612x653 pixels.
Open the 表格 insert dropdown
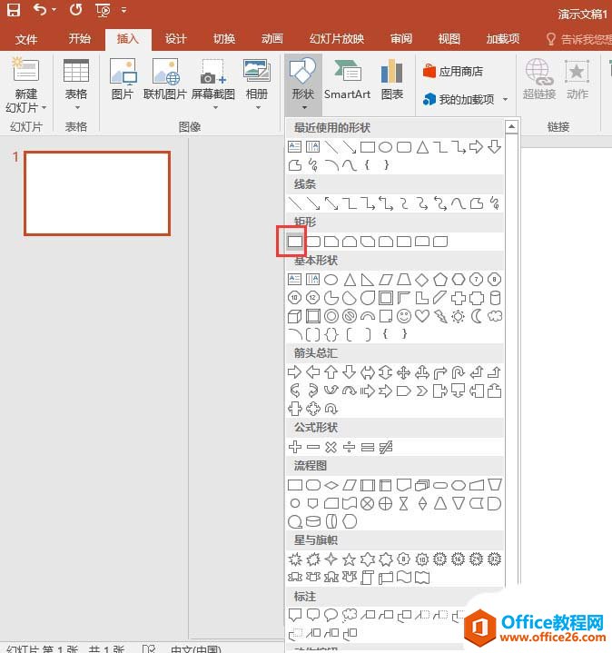(76, 84)
